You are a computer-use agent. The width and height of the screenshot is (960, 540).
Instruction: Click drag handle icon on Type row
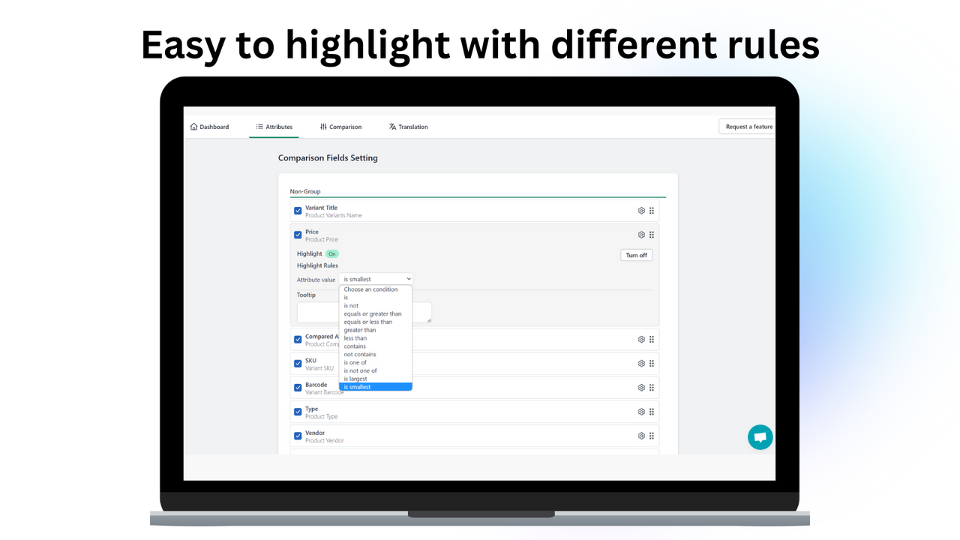652,412
